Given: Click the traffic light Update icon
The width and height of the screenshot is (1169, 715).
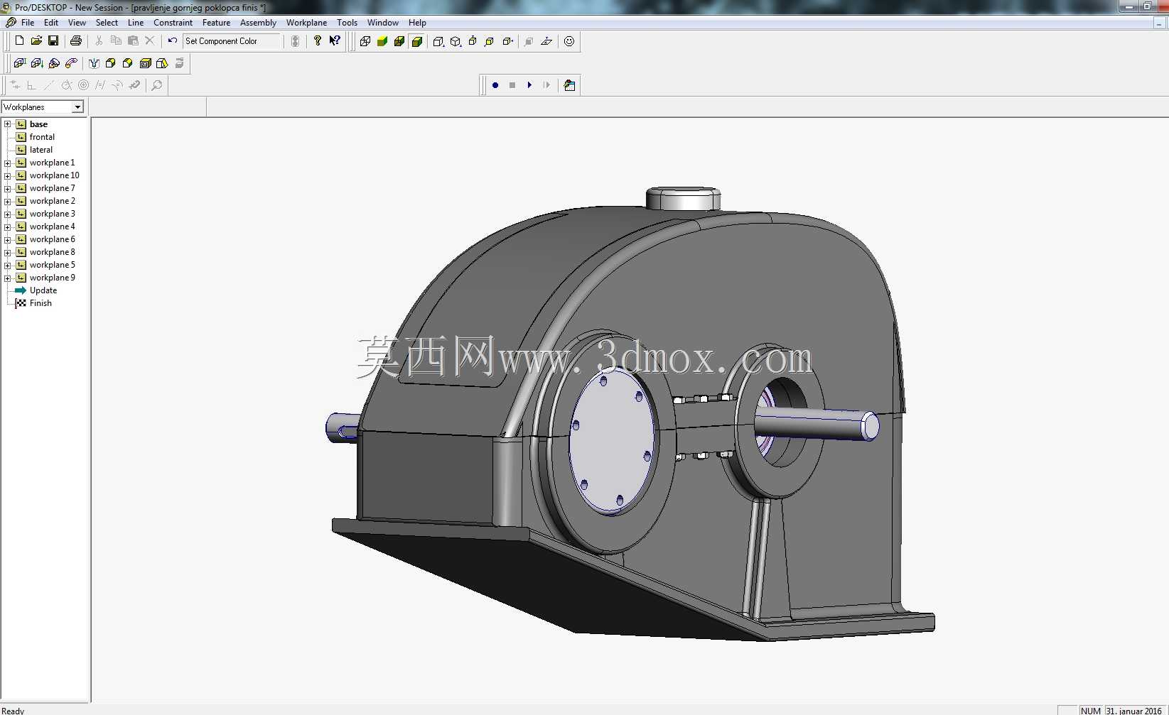Looking at the screenshot, I should [295, 41].
